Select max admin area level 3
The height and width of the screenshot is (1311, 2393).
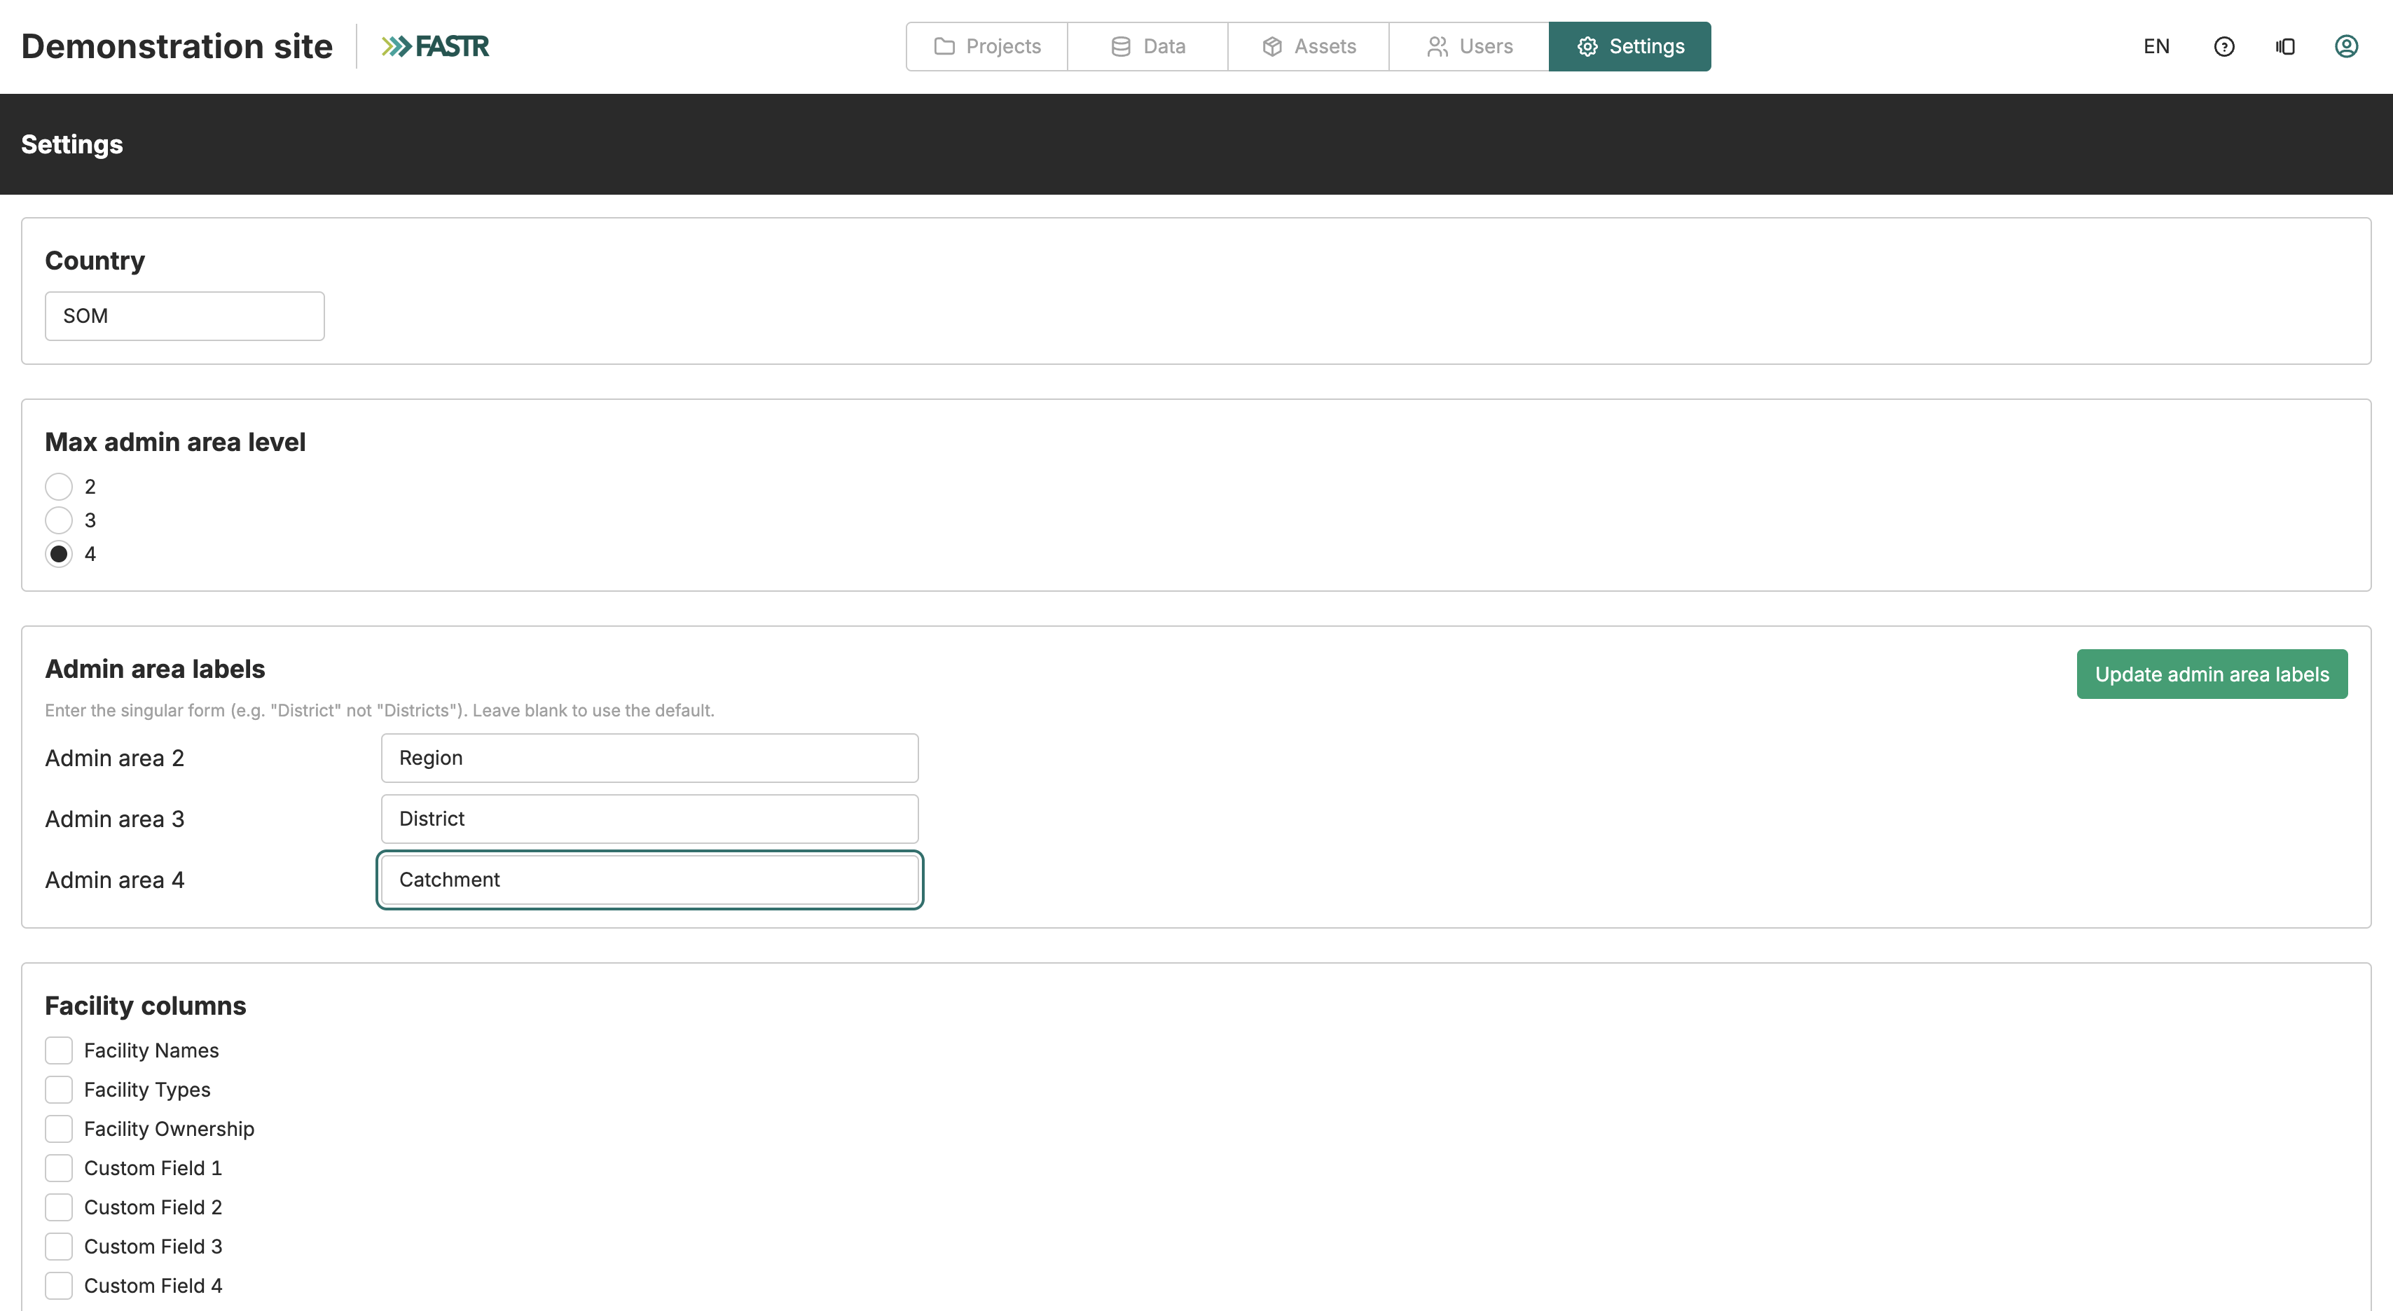59,520
